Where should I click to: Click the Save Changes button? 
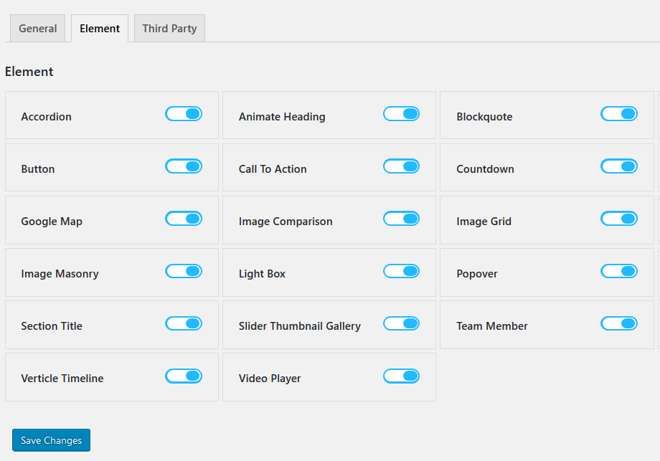tap(51, 440)
